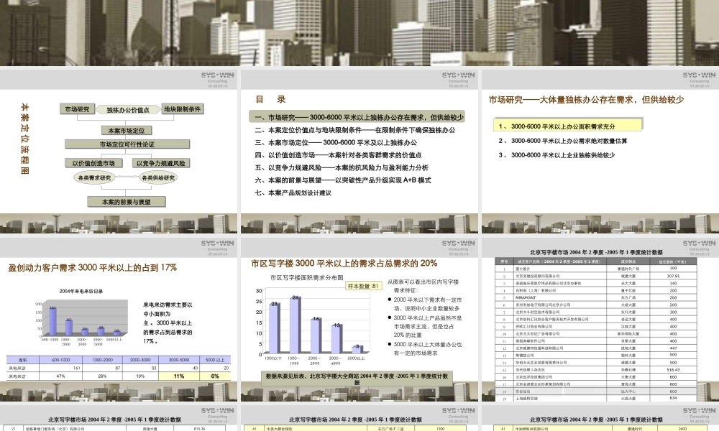
Task: Click the bar labeled 13 in the chart
Action: tap(336, 339)
